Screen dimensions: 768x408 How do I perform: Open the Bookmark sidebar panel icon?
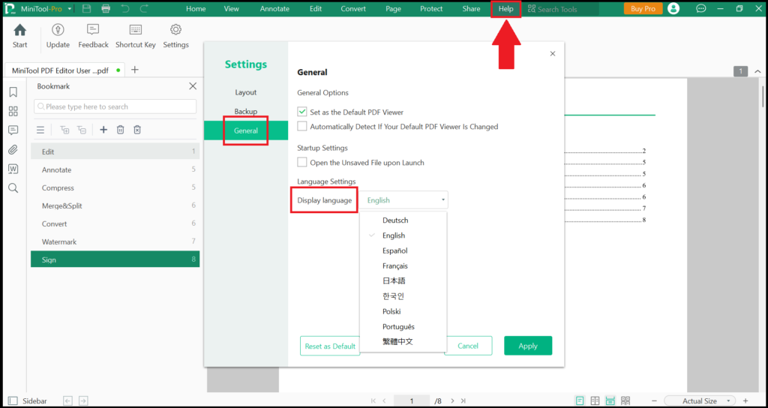[13, 92]
